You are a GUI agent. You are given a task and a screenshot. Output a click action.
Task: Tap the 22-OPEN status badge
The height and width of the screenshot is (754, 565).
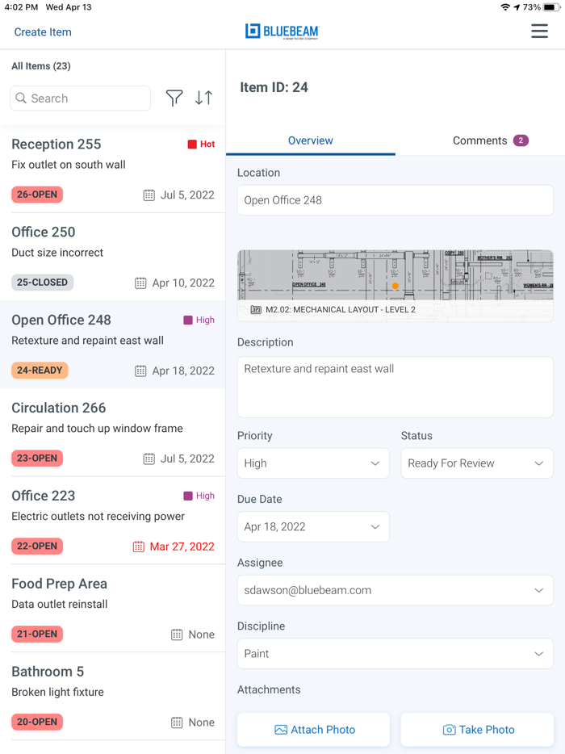pos(37,547)
